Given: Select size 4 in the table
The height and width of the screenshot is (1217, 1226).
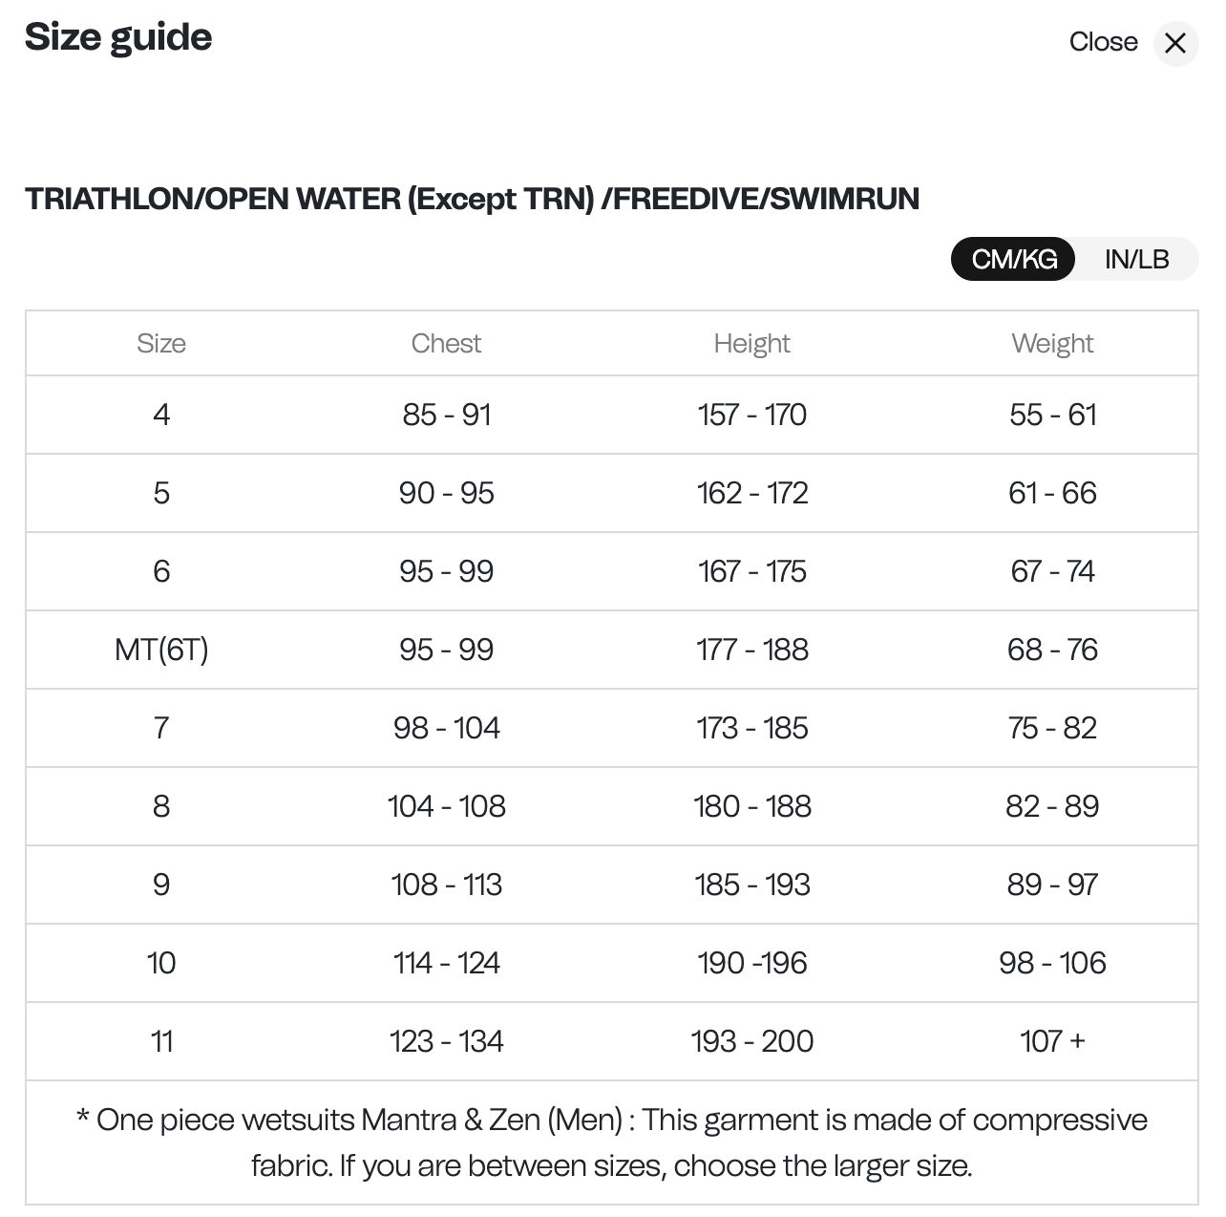Looking at the screenshot, I should (161, 415).
